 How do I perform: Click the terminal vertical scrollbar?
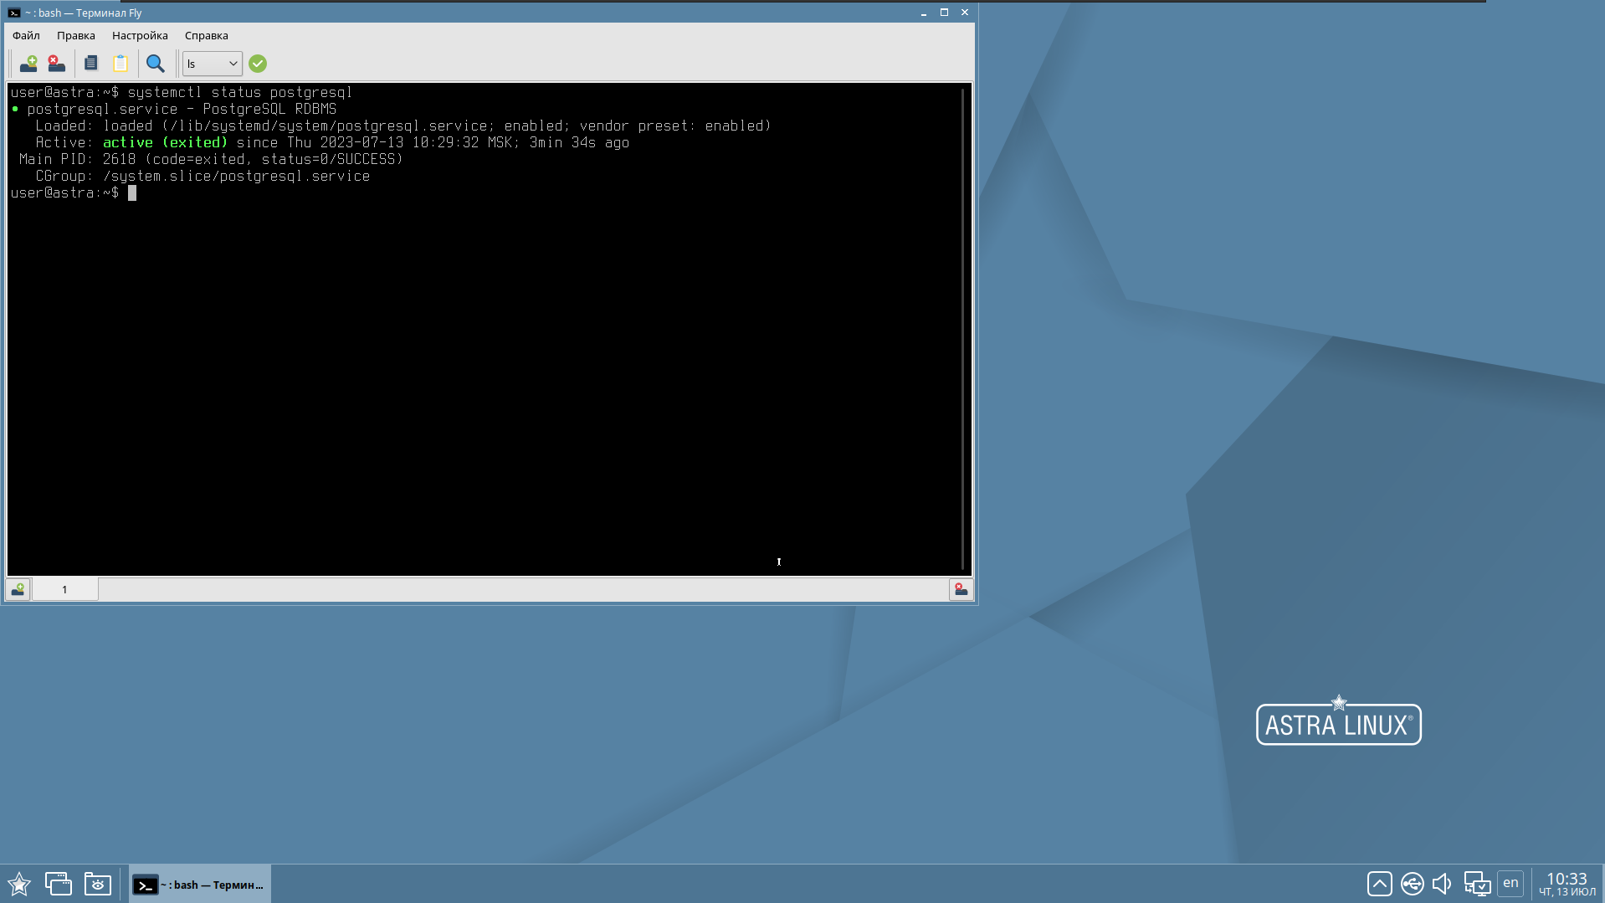[x=963, y=329]
